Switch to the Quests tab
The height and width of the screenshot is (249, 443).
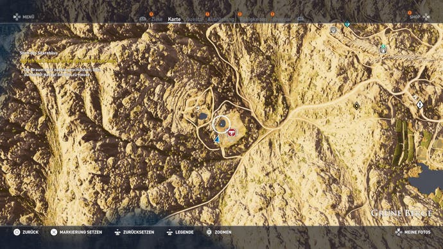pos(195,19)
